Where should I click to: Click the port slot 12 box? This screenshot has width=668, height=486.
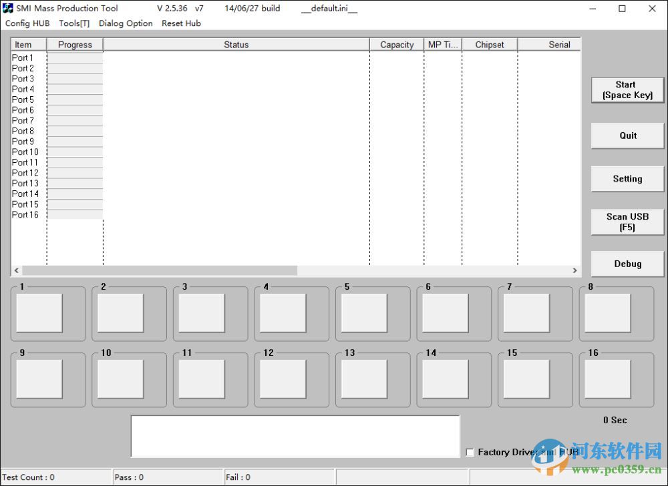pos(283,379)
